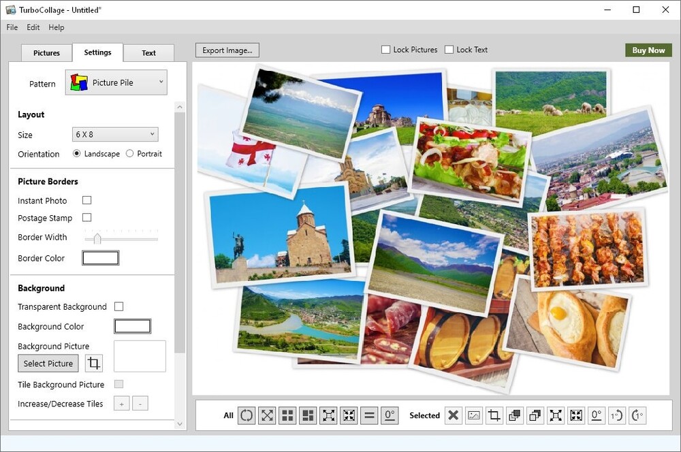Check the Lock Pictures option

click(x=386, y=50)
